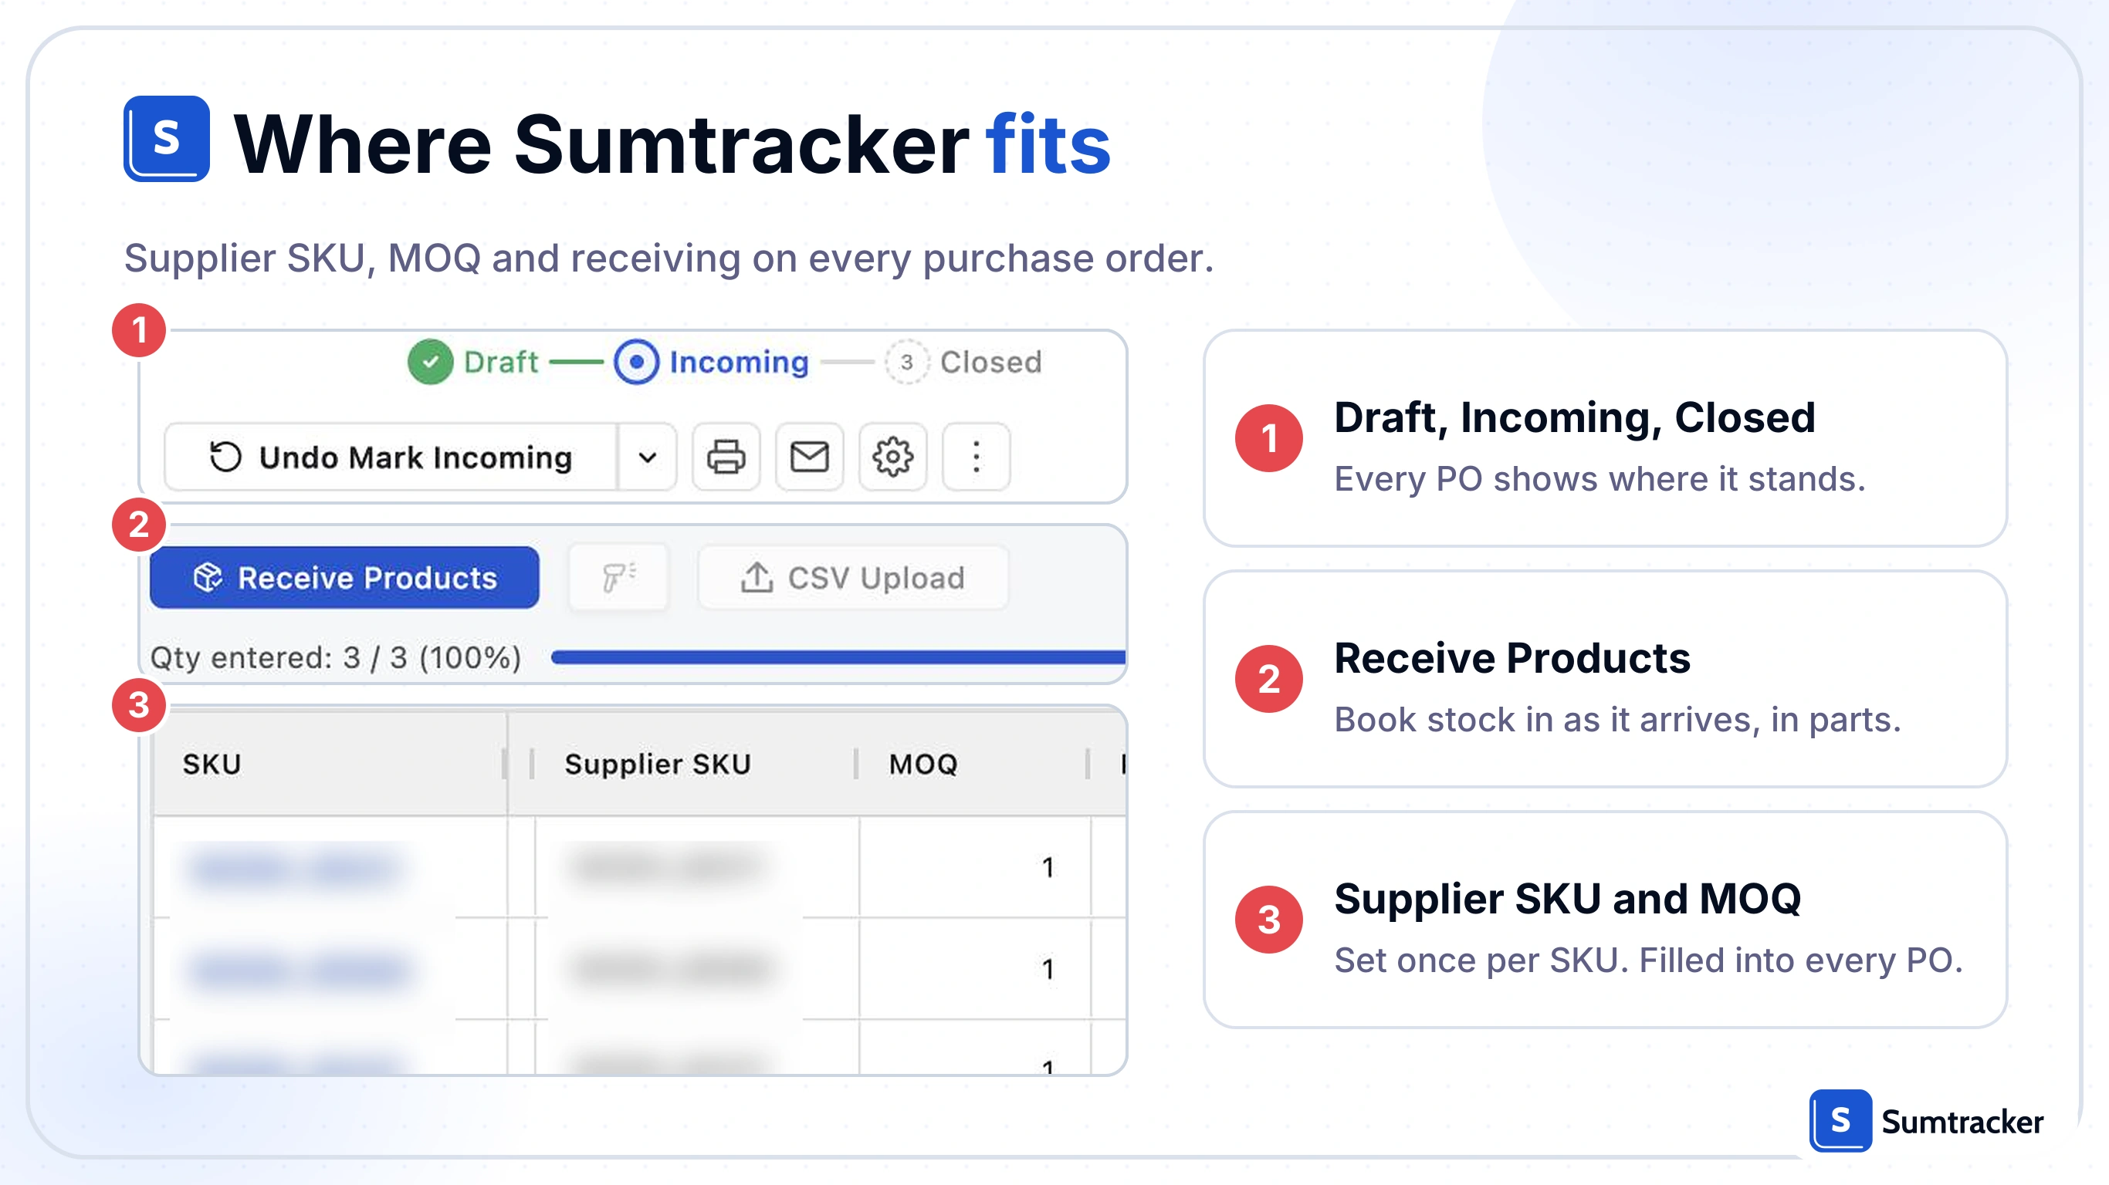Open the settings gear button
Viewport: 2109px width, 1185px height.
[x=892, y=457]
